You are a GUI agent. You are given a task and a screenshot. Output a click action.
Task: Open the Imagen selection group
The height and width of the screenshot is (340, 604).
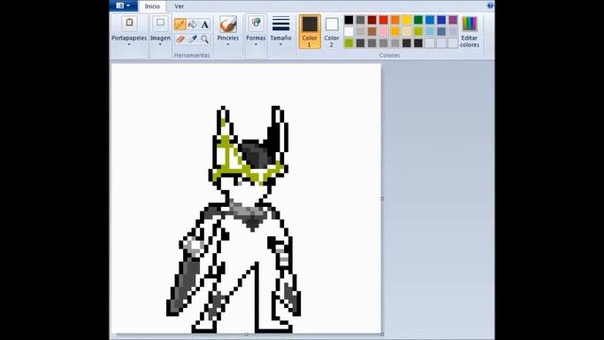tap(160, 31)
